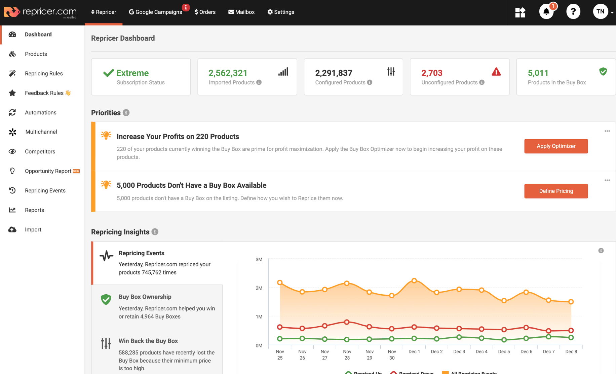Viewport: 616px width, 374px height.
Task: Open the 2,562,321 Imported Products card
Action: (x=247, y=77)
